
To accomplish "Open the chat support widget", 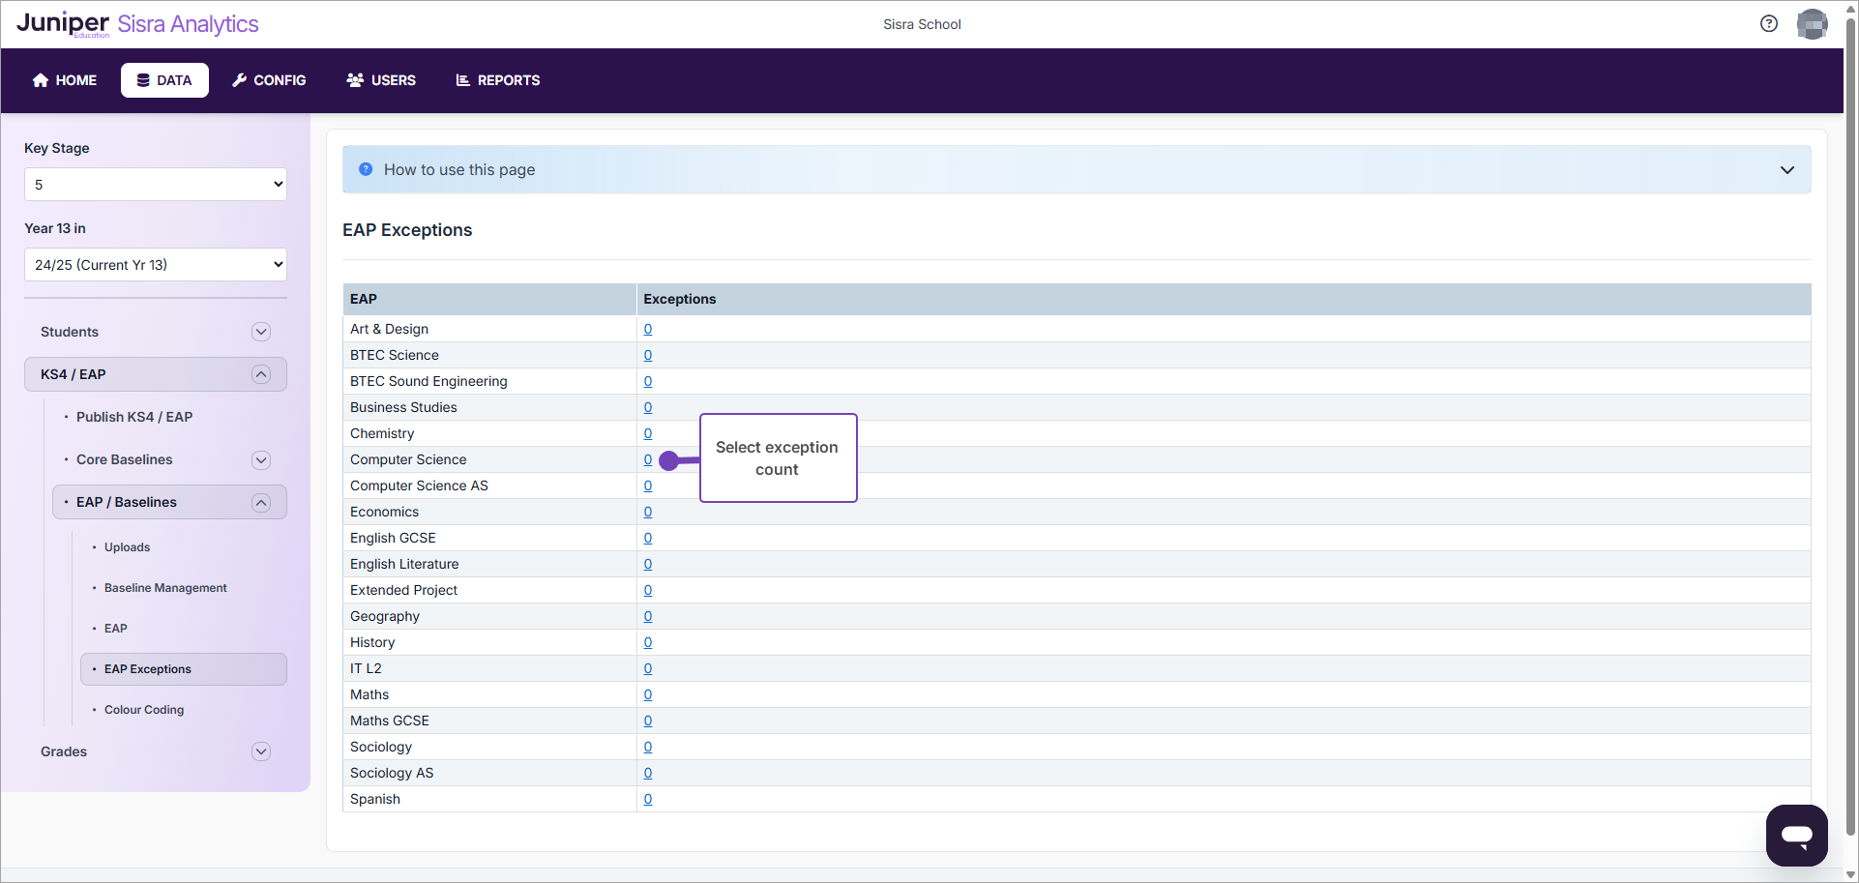I will [x=1796, y=835].
